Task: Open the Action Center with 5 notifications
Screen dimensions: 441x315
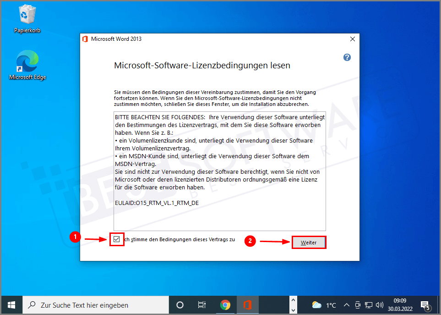Action: click(425, 304)
